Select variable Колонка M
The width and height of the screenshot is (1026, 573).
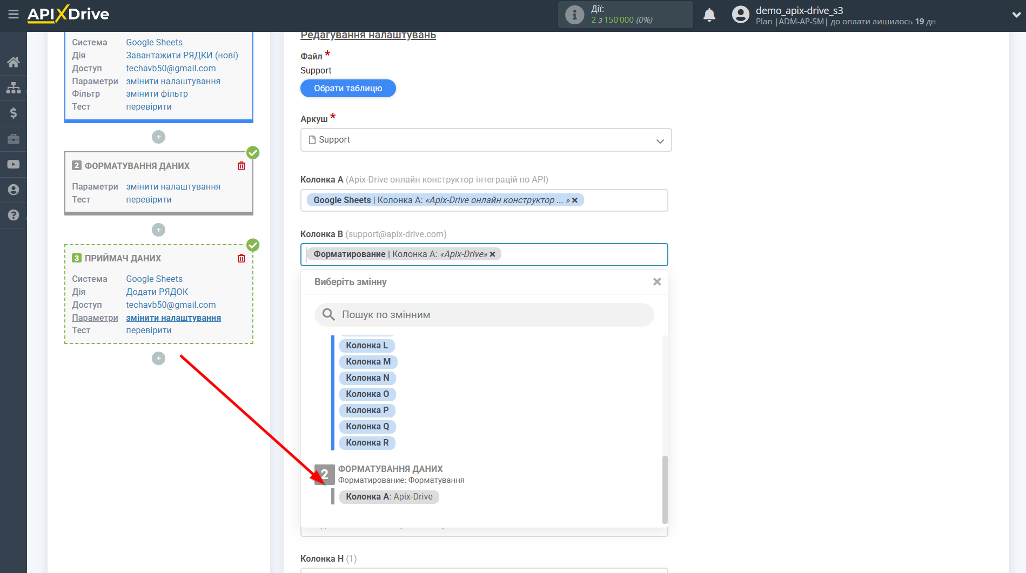tap(368, 362)
